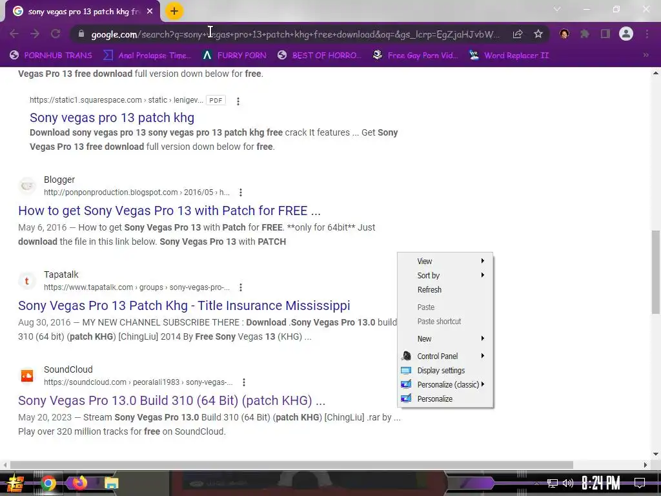
Task: Open more options for the Tapatalk result
Action: pyautogui.click(x=241, y=287)
